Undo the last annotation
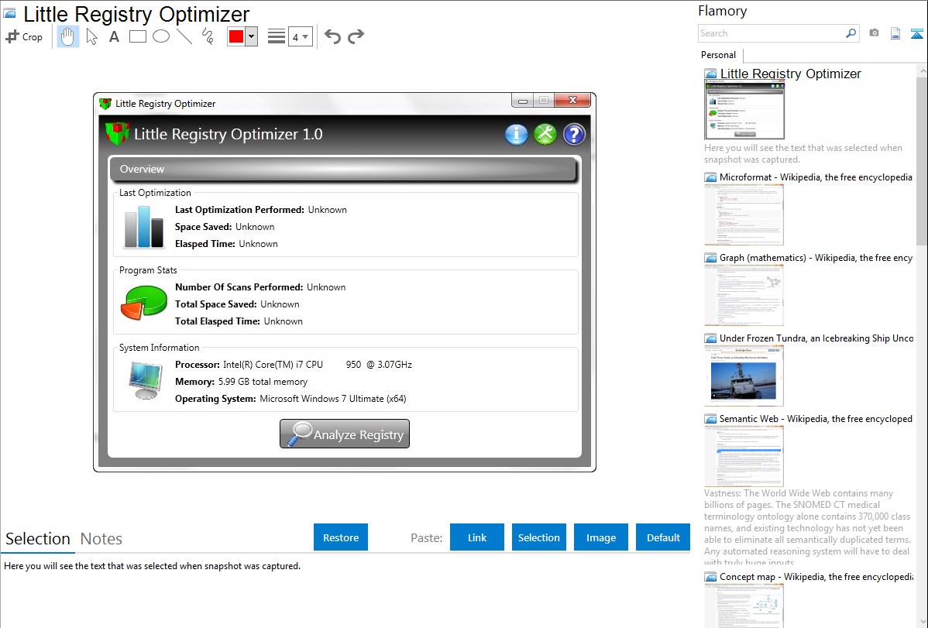The image size is (928, 628). (x=332, y=36)
